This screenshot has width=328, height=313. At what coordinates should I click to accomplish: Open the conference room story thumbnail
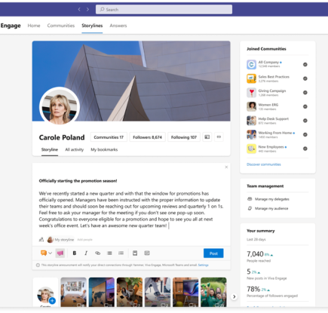coord(74,292)
